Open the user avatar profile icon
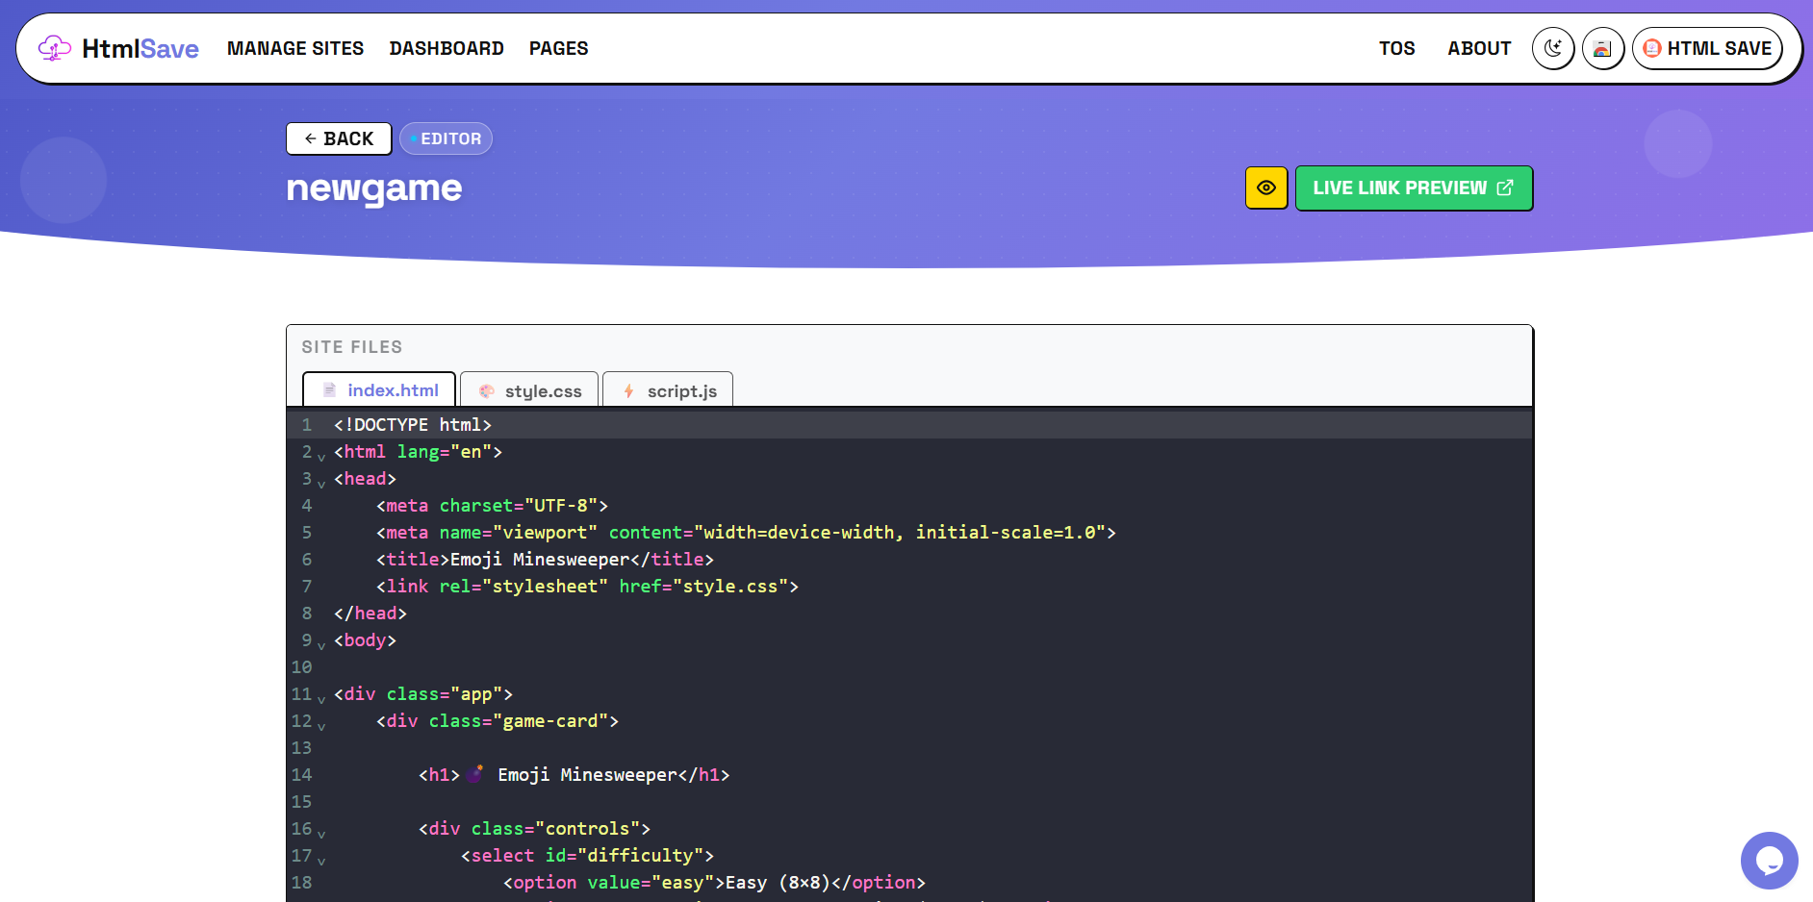 click(1603, 48)
